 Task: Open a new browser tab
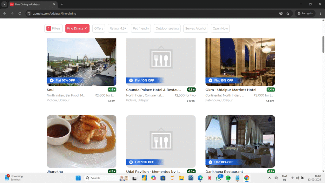click(x=62, y=4)
